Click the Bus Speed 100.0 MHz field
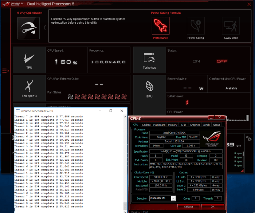Viewport: 255px width, 213px height. tap(161, 185)
